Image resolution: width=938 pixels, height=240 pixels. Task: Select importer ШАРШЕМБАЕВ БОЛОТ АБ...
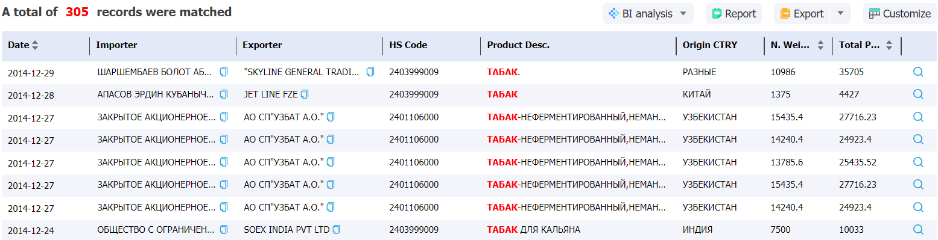pyautogui.click(x=154, y=72)
